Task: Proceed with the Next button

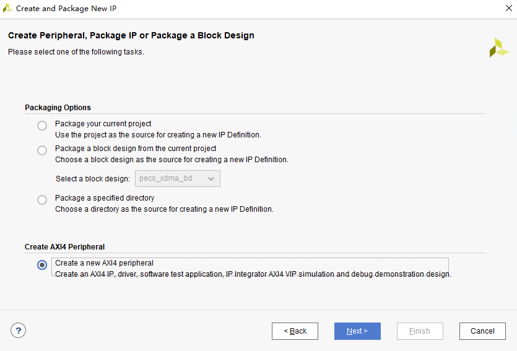Action: (357, 331)
